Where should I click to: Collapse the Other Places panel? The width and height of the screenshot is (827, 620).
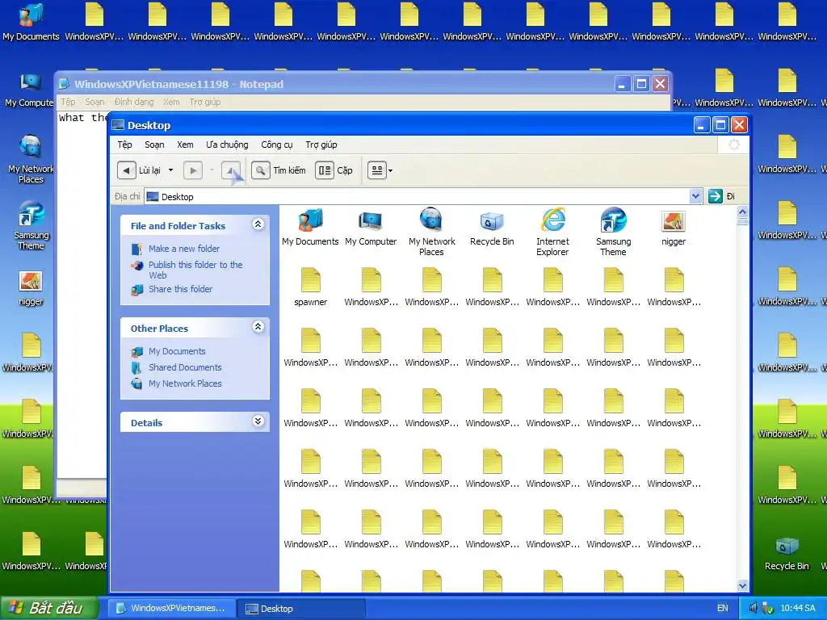click(258, 326)
